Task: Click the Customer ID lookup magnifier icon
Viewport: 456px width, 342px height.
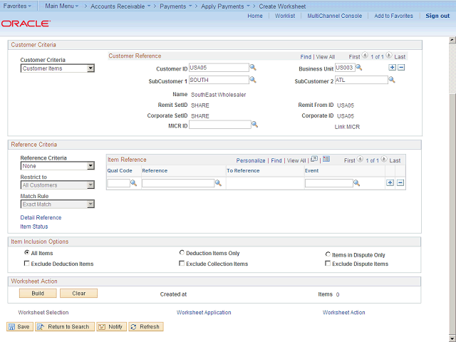Action: [253, 68]
